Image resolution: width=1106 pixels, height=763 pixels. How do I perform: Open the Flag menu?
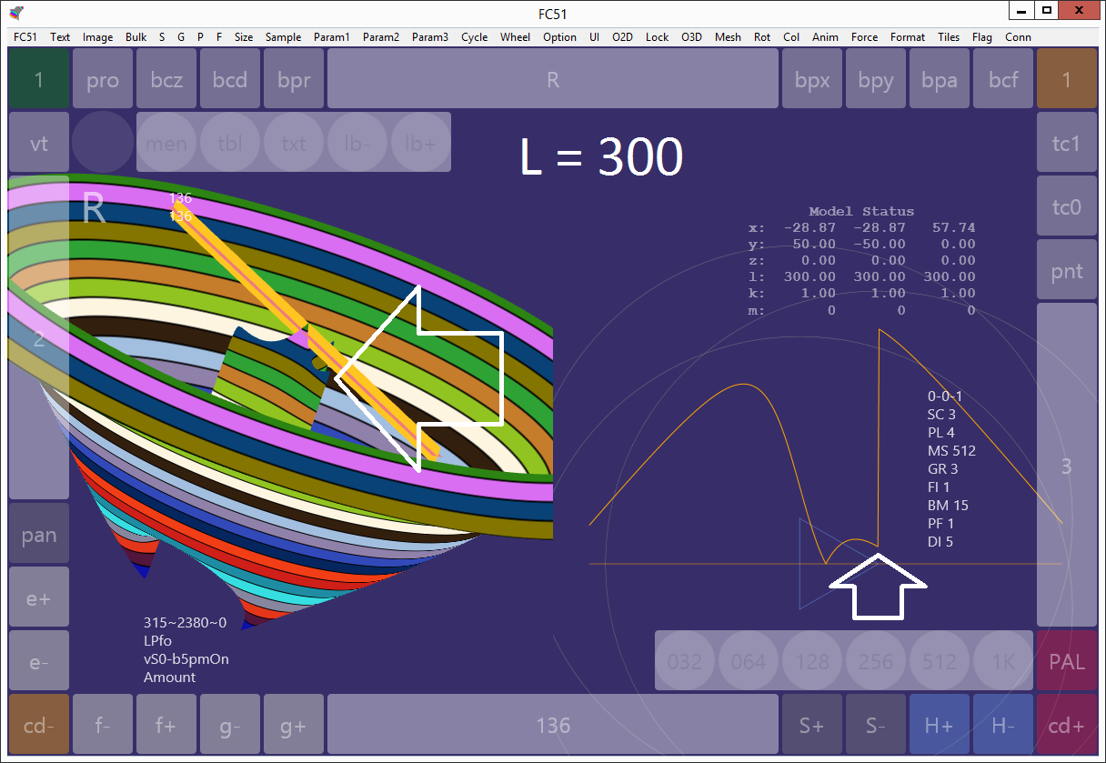tap(982, 37)
